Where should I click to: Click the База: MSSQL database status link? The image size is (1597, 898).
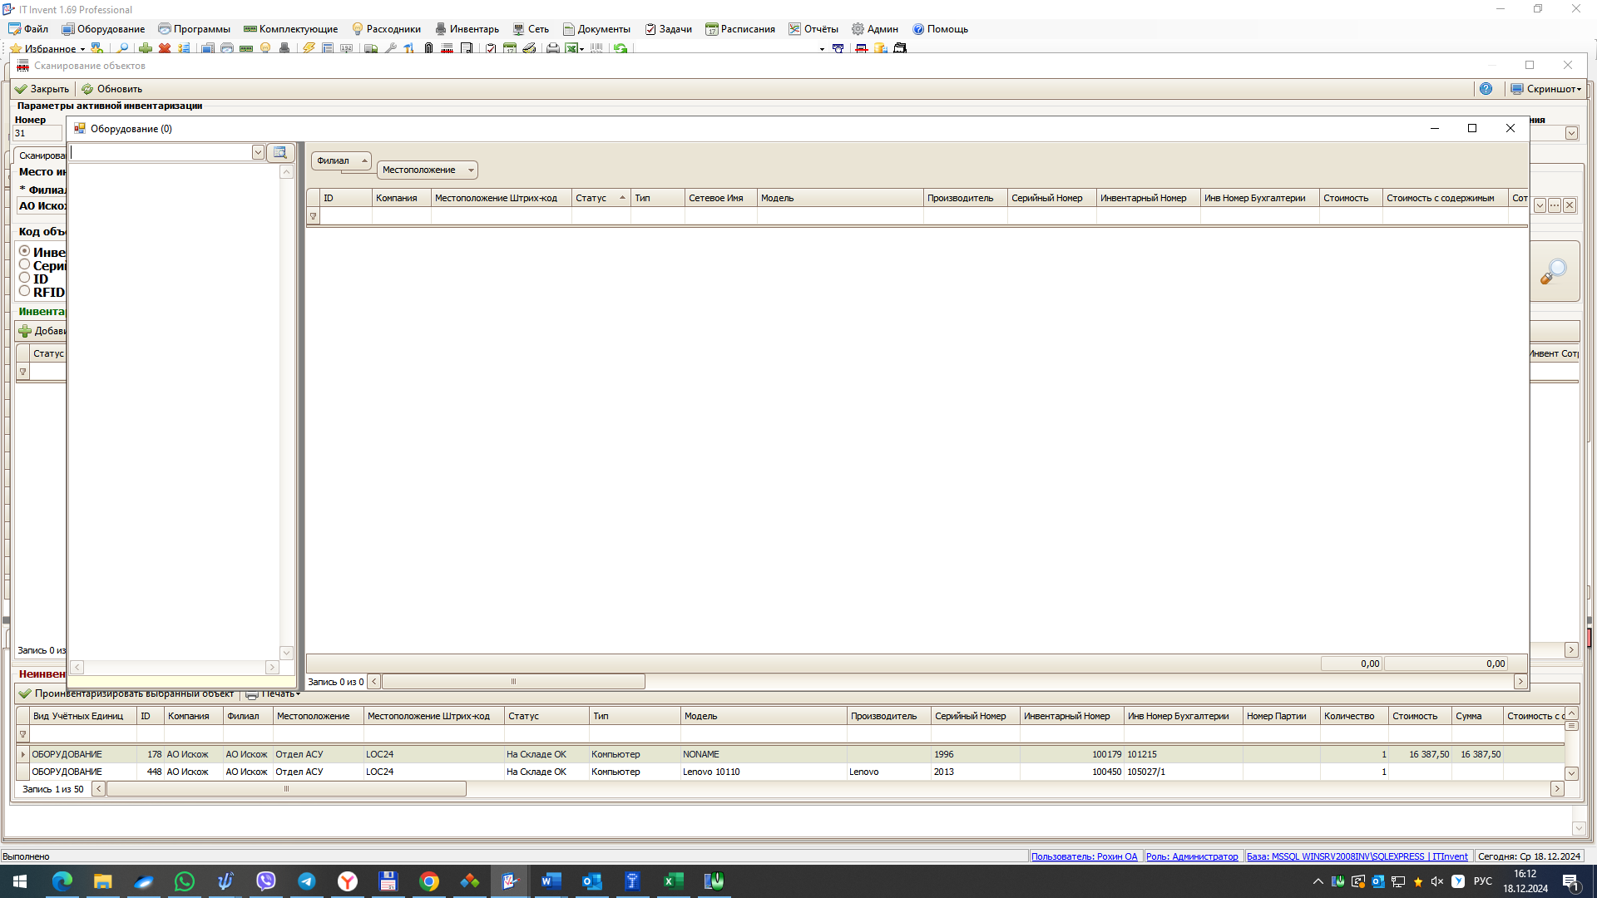1357,856
